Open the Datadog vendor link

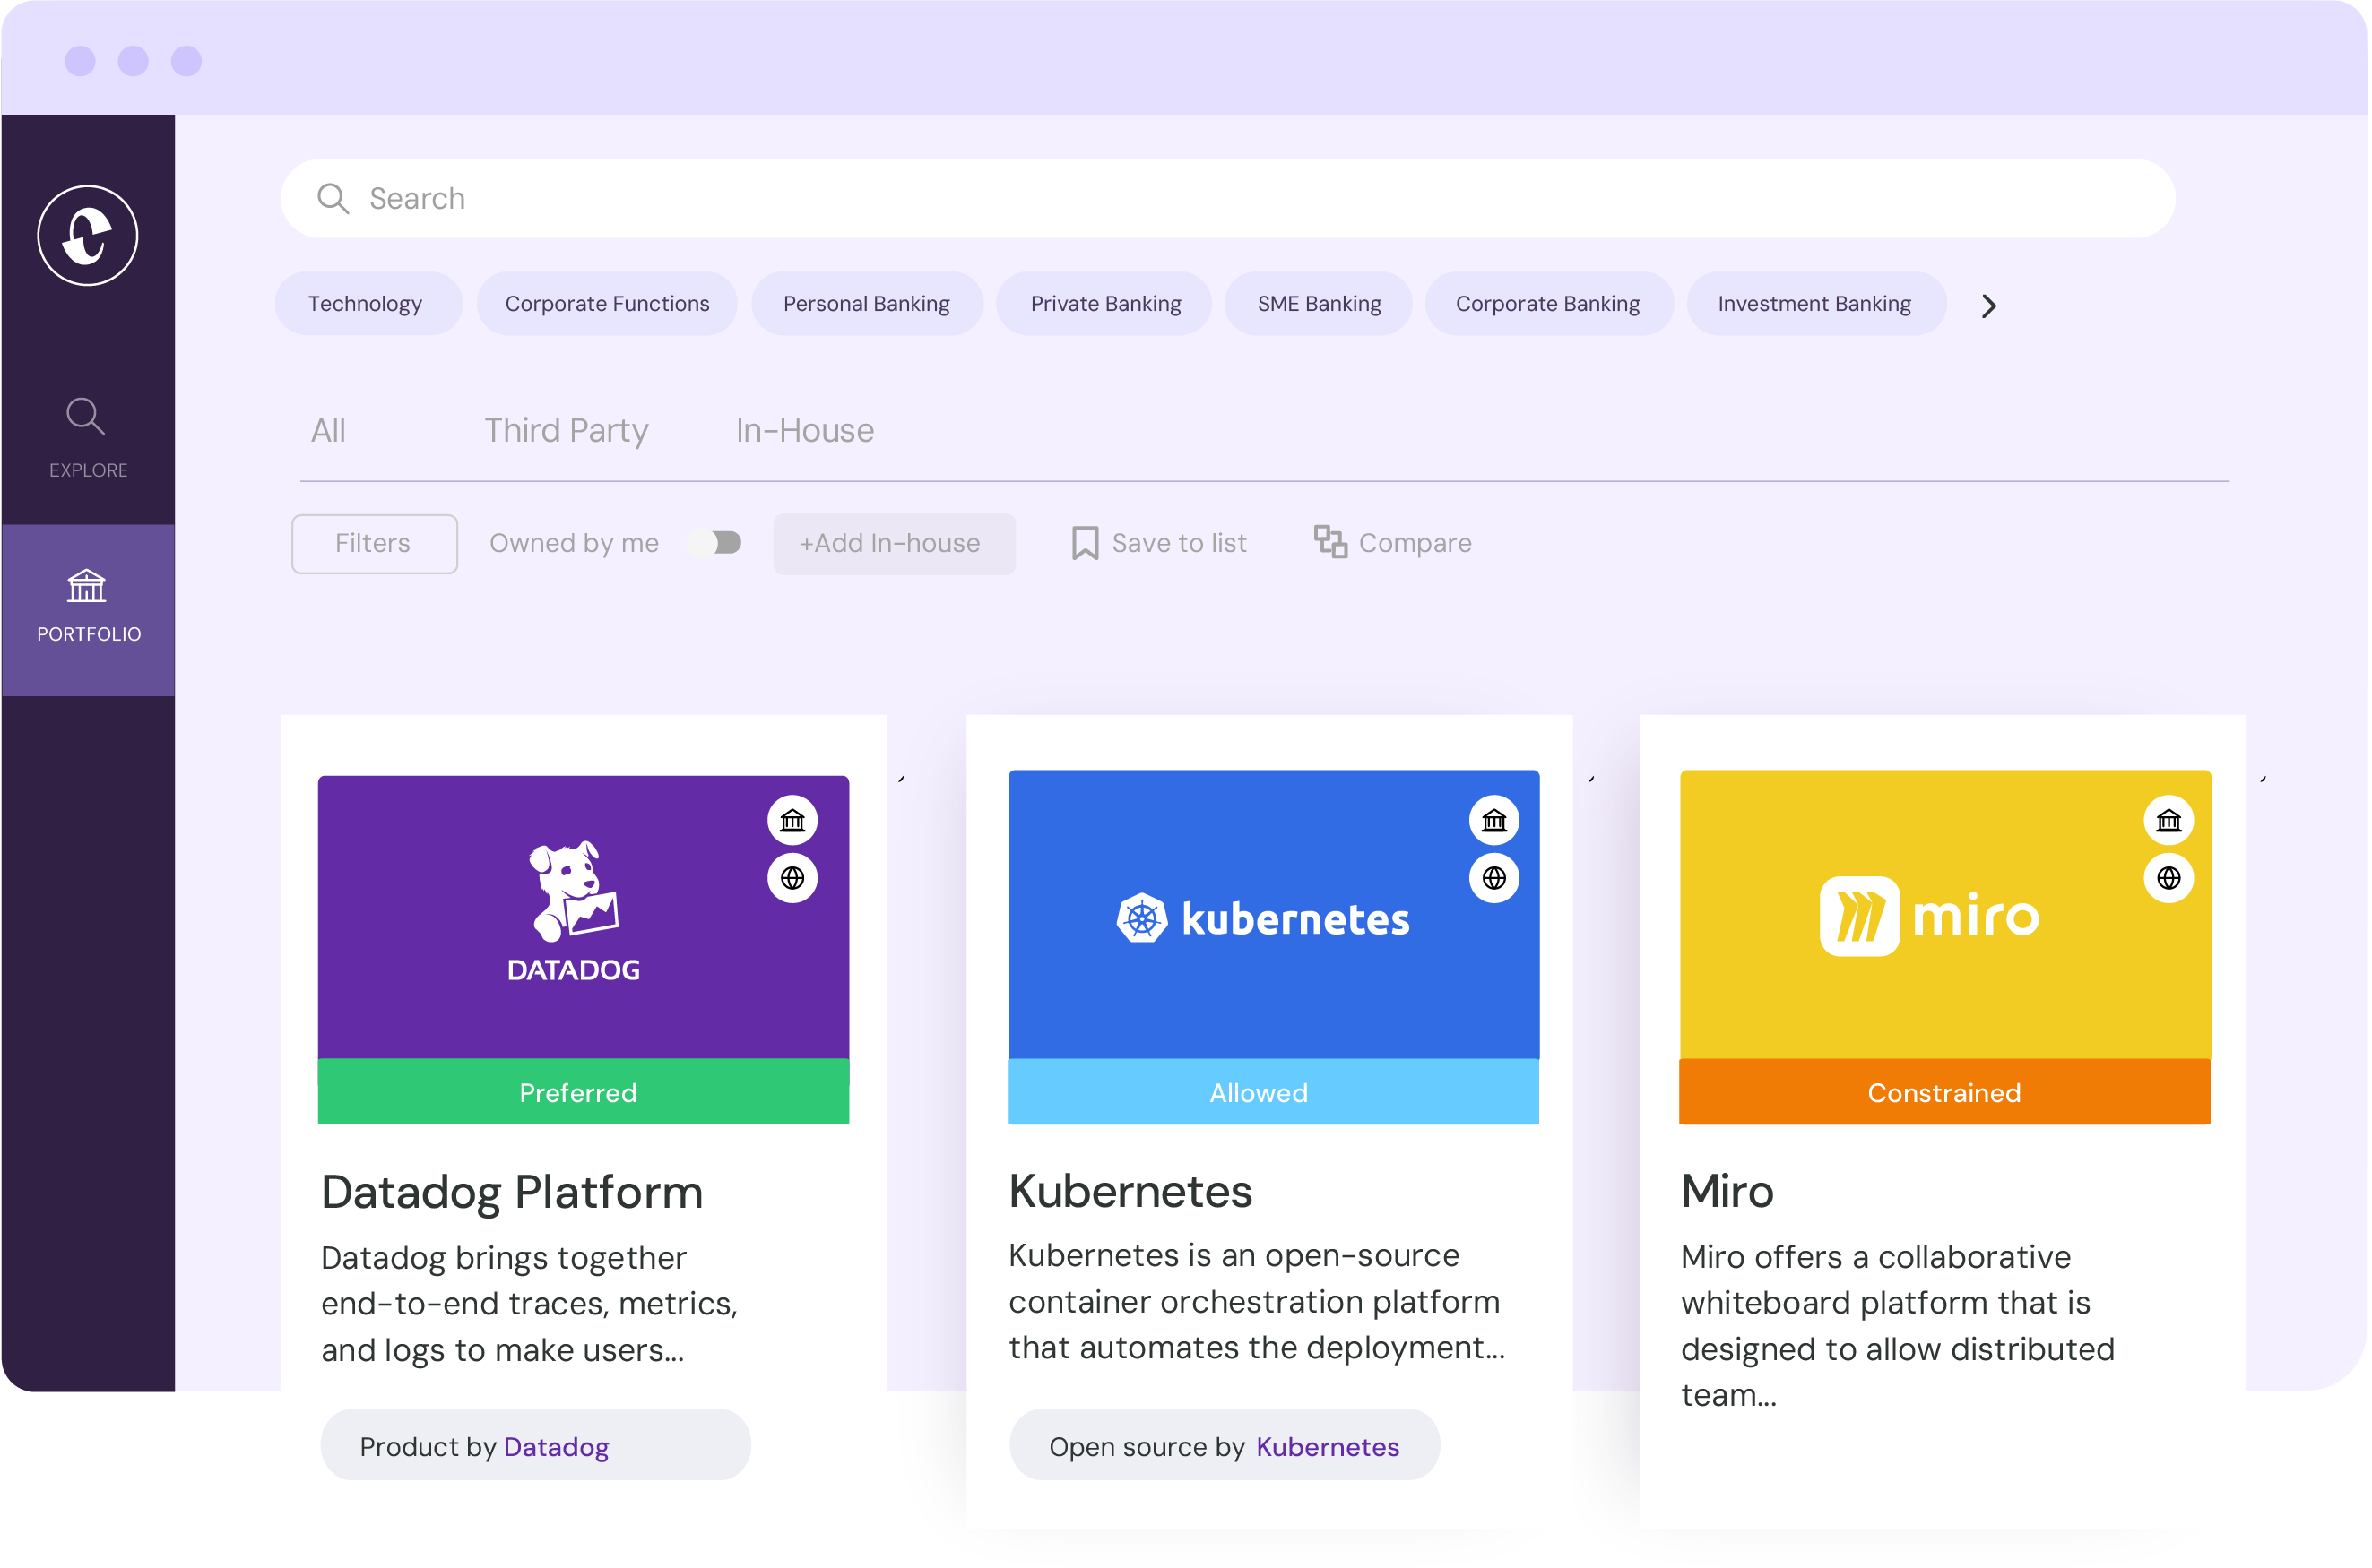[556, 1447]
